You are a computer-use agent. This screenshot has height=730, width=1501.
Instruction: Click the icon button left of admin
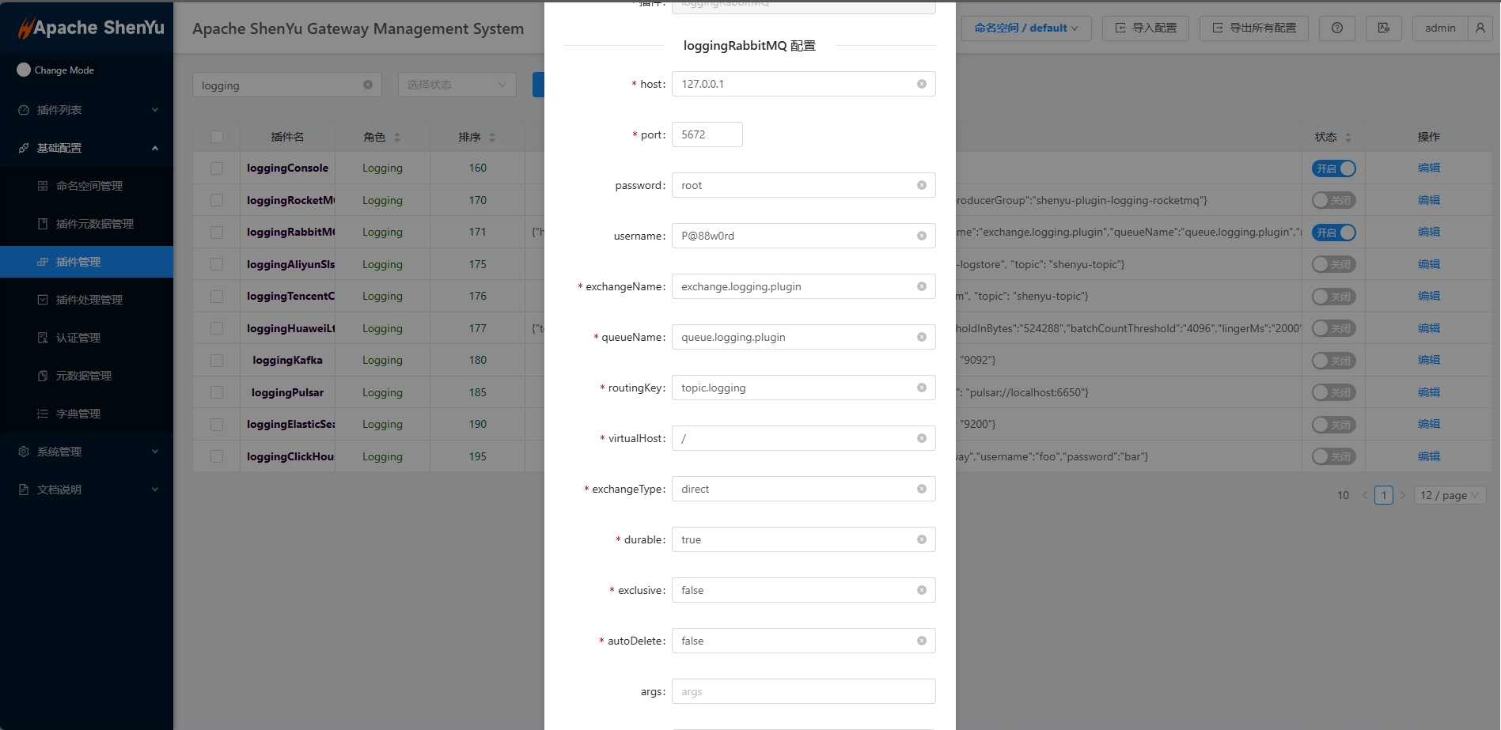(x=1383, y=28)
